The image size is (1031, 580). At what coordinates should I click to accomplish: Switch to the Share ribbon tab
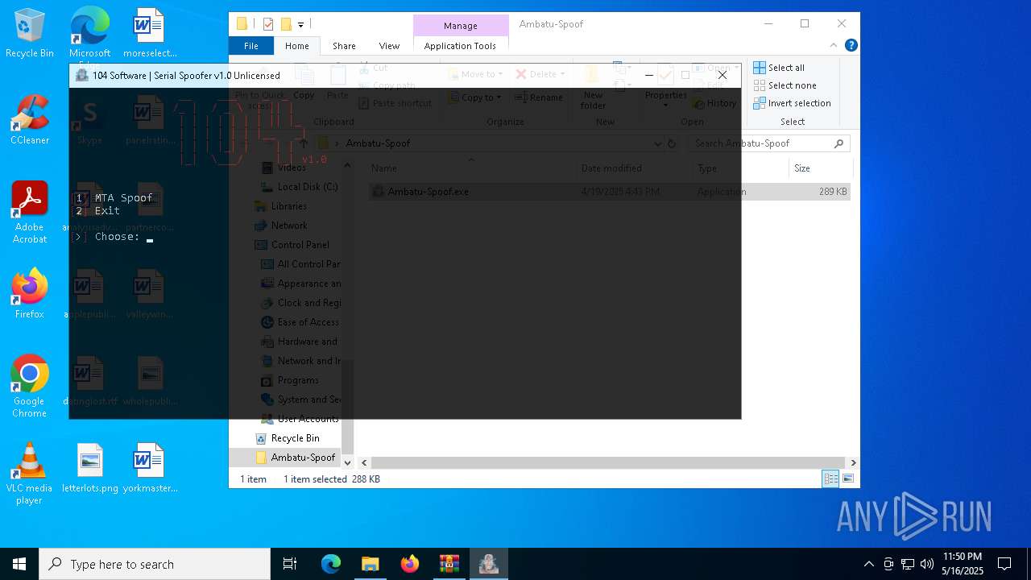click(344, 46)
